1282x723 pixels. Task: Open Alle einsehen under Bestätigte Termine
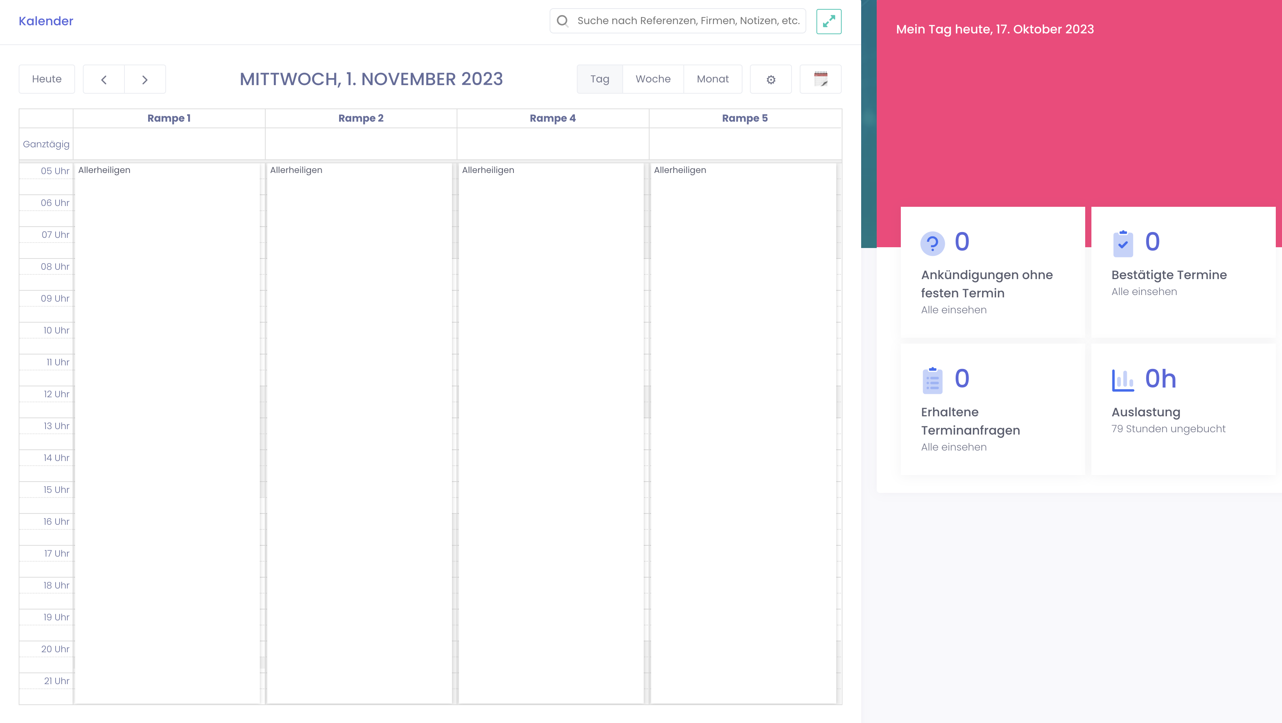pyautogui.click(x=1144, y=292)
